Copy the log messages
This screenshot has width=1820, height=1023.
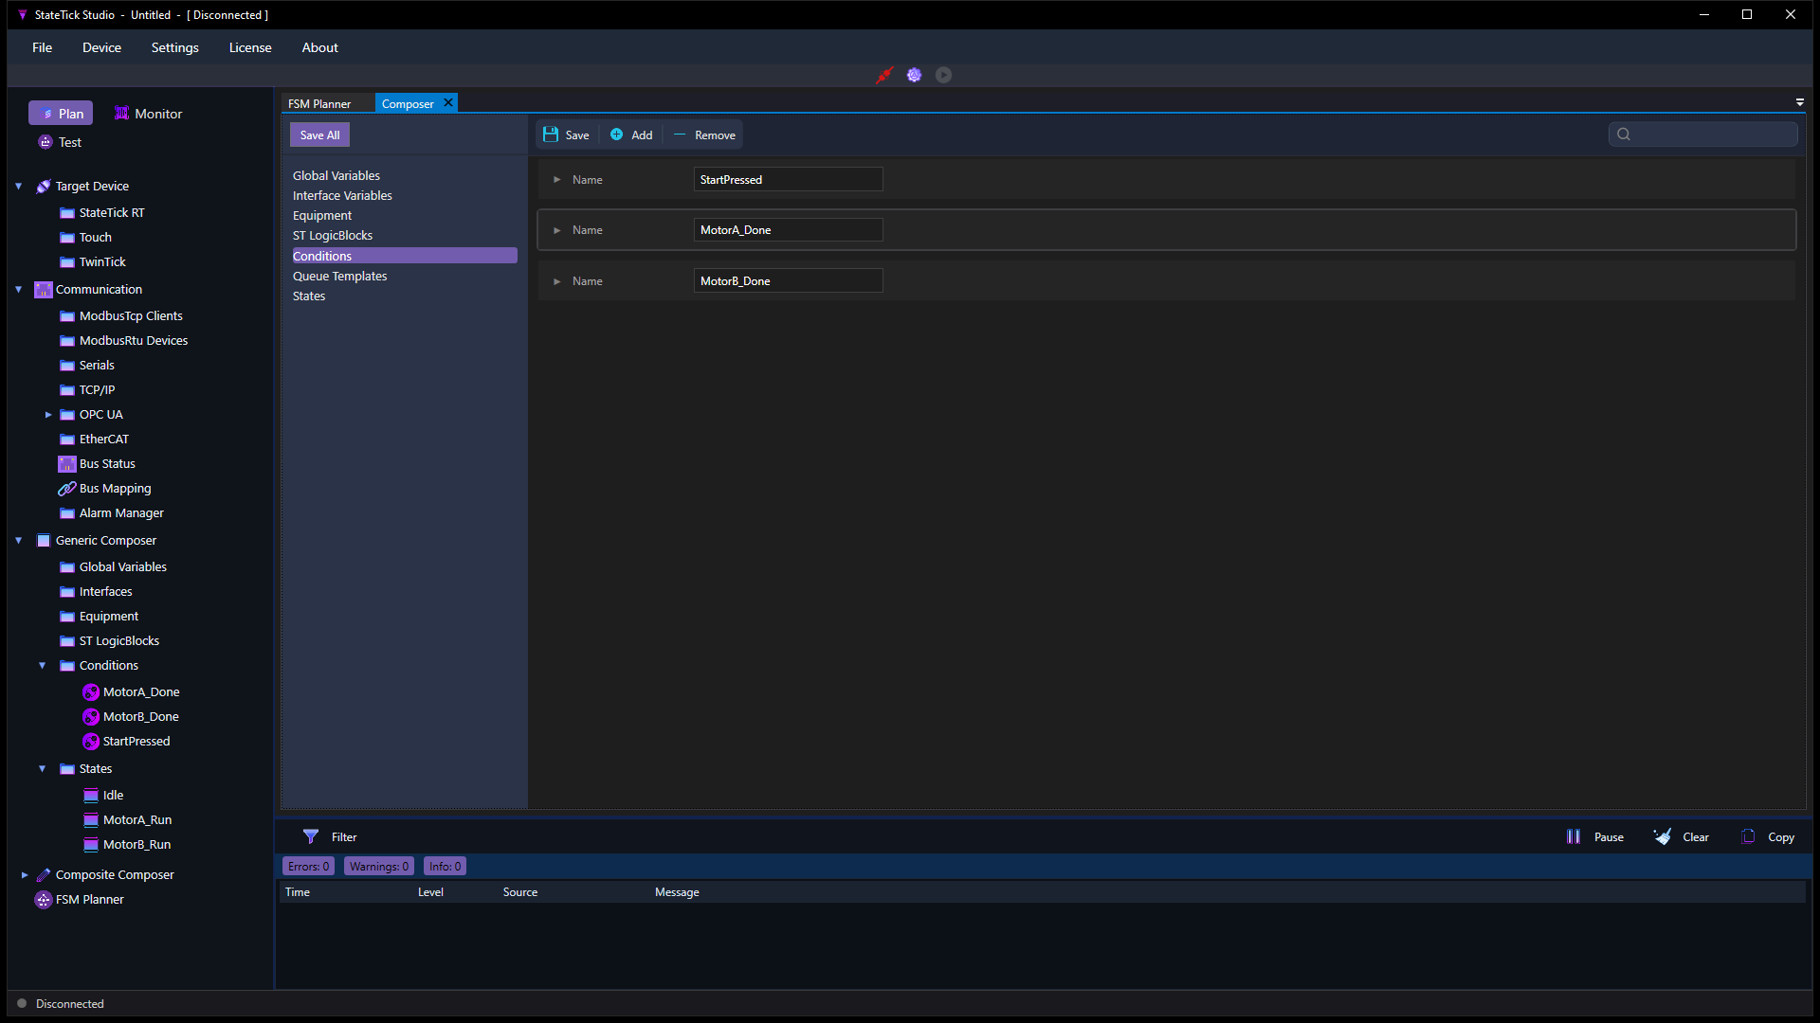tap(1768, 836)
